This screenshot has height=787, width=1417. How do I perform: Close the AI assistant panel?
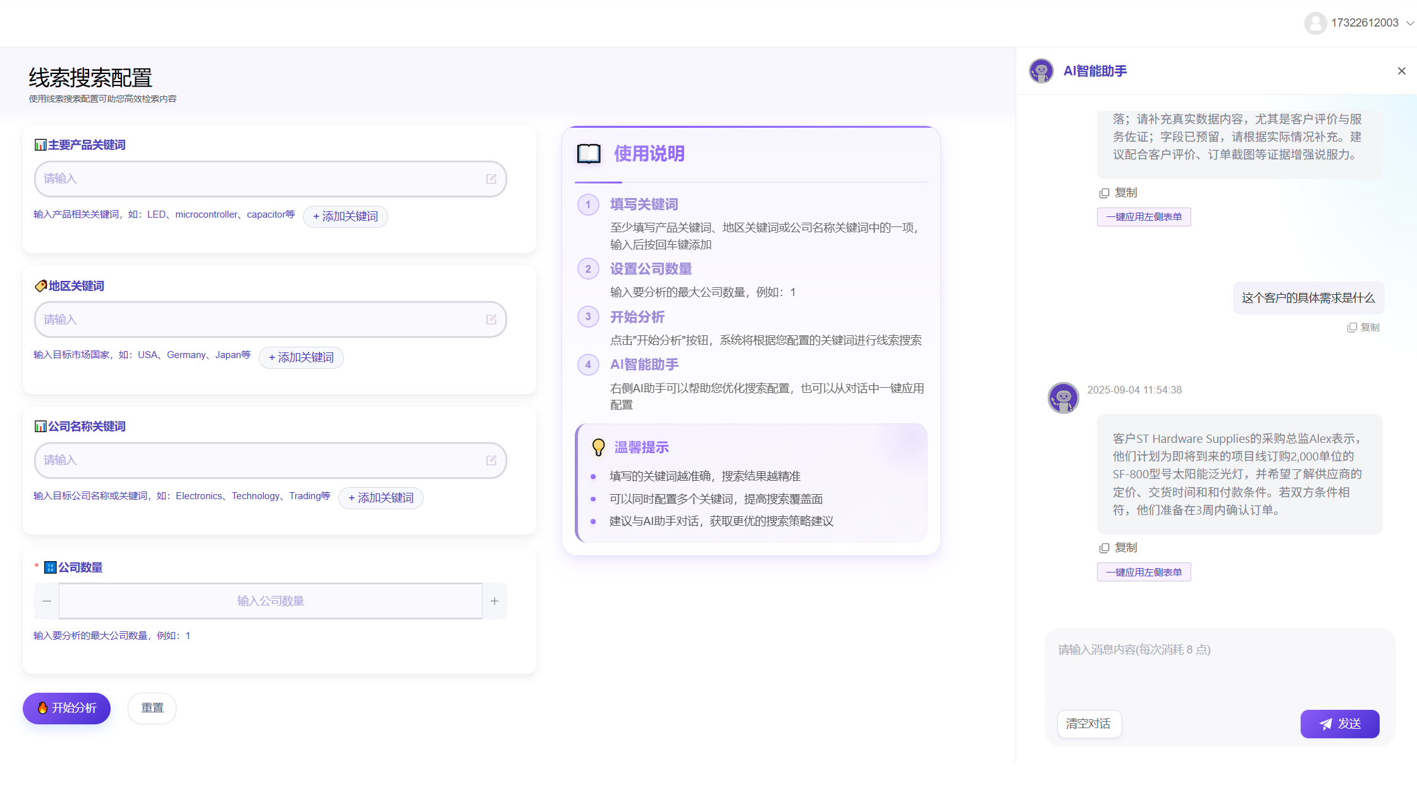click(x=1401, y=71)
